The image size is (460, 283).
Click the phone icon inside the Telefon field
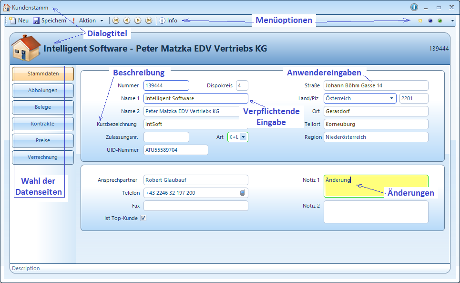[x=242, y=193]
